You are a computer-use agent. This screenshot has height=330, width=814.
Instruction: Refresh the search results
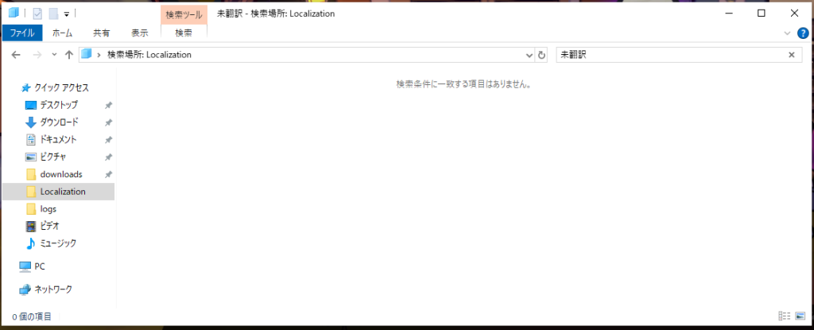click(542, 55)
